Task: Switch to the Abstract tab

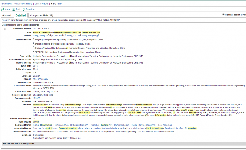Action: coord(7,15)
